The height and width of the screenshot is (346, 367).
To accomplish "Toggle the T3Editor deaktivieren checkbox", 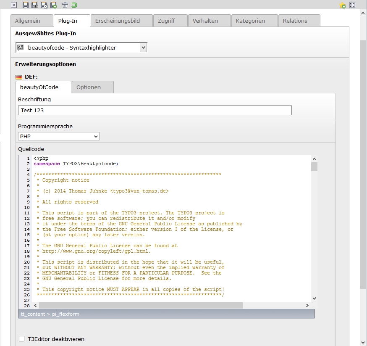I will click(21, 339).
